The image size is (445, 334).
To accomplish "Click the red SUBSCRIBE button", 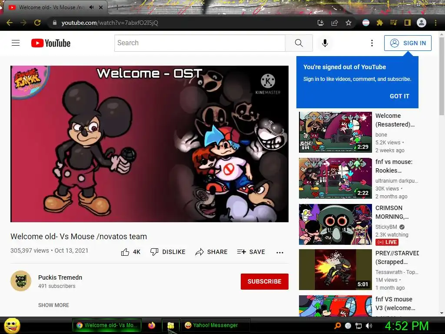I will point(265,281).
